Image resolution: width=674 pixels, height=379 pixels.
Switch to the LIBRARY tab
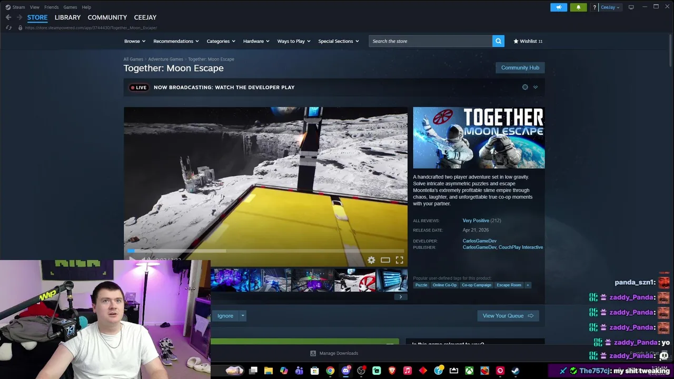67,17
